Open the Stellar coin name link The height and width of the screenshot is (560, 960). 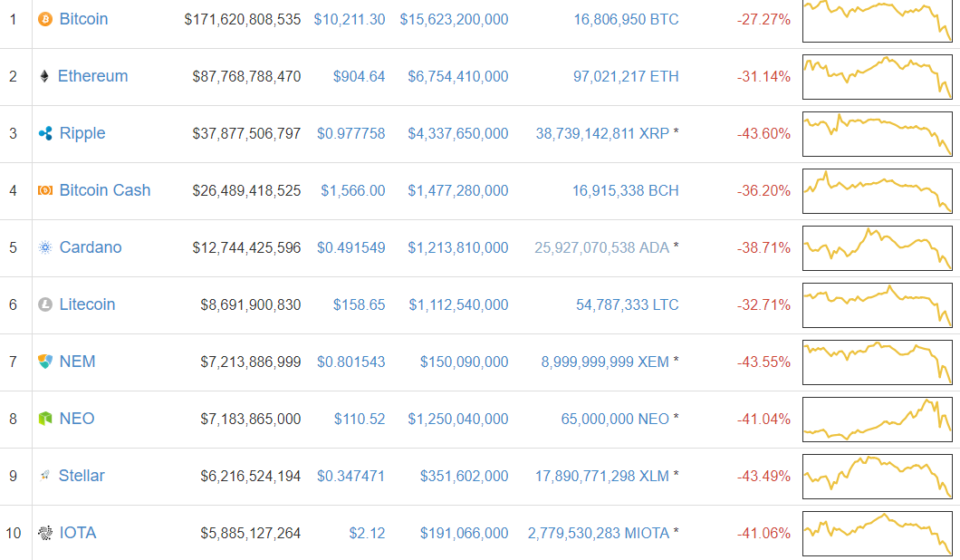(82, 476)
